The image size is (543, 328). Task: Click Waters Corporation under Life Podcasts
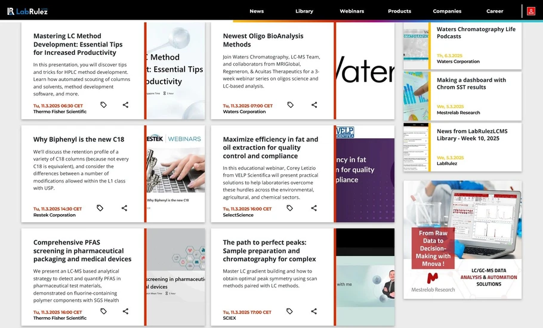(458, 61)
